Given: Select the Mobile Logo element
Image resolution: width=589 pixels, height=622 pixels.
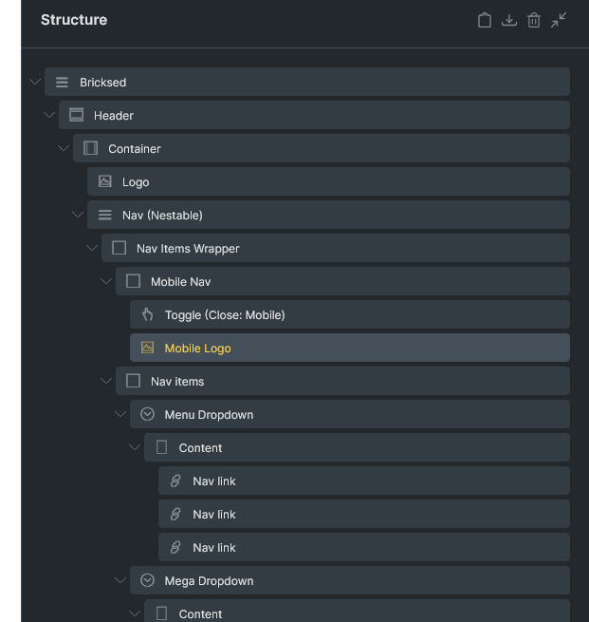Looking at the screenshot, I should pos(350,348).
